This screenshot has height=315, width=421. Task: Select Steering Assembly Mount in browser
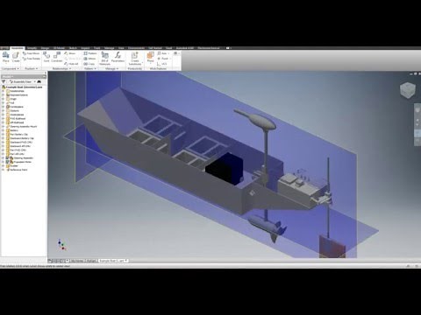(24, 127)
